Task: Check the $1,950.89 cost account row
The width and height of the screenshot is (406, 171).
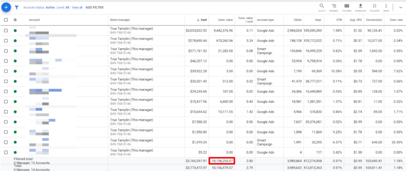Action: click(6, 132)
